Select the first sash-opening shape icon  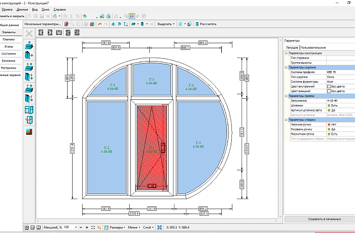point(40,33)
